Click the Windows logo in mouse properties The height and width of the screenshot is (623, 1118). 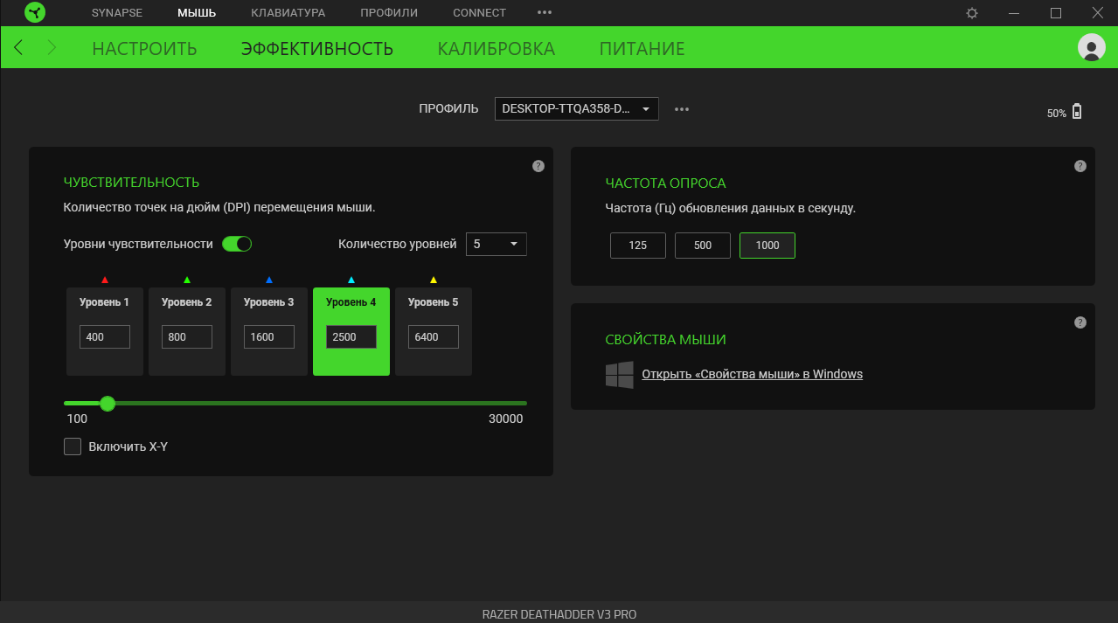click(x=619, y=375)
